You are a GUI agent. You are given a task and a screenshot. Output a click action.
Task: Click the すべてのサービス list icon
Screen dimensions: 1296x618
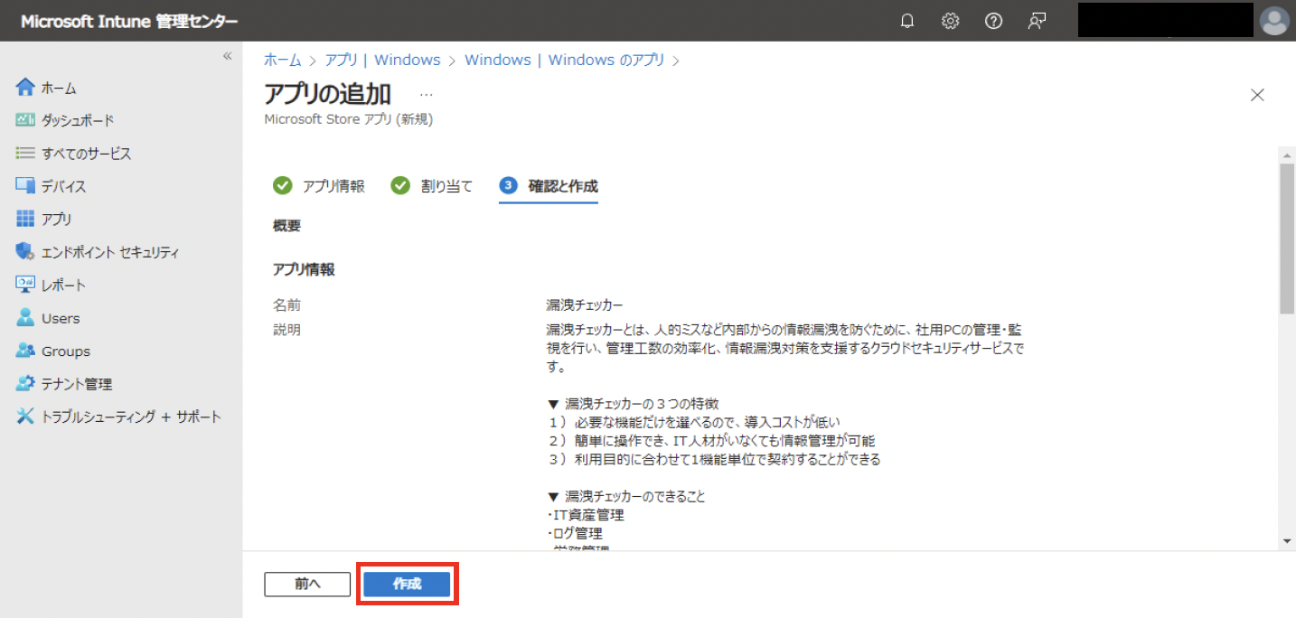[x=25, y=154]
